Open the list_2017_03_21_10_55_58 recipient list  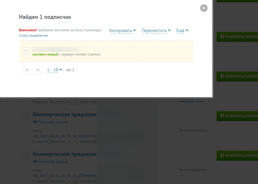(x=64, y=136)
